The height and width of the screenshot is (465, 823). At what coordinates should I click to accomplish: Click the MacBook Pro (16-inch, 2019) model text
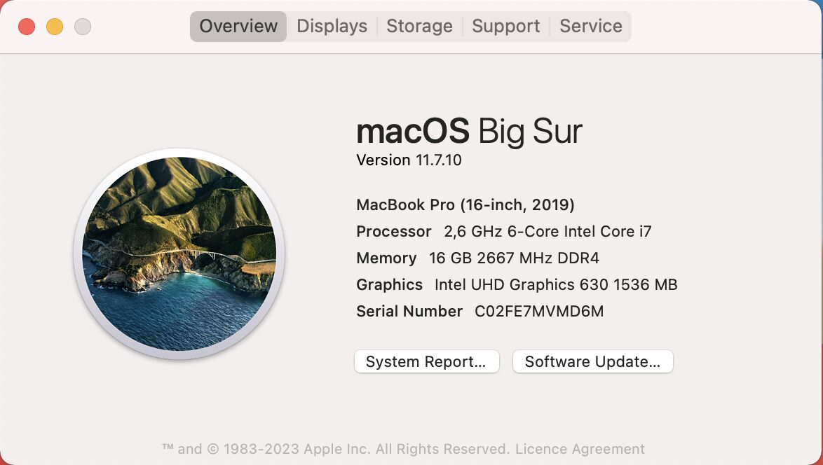465,205
